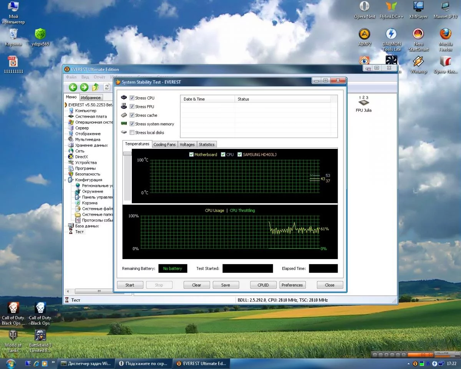Uncheck Stress cache
This screenshot has height=369, width=461.
tap(132, 115)
